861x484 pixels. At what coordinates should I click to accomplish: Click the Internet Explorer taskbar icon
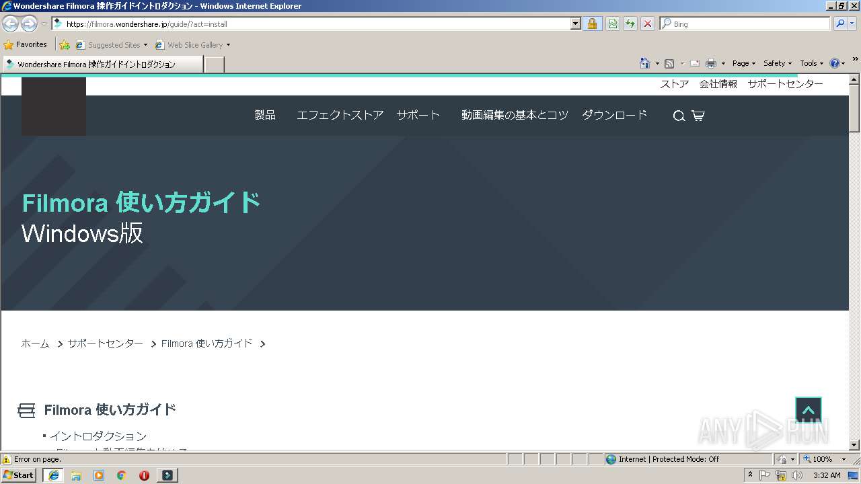54,475
